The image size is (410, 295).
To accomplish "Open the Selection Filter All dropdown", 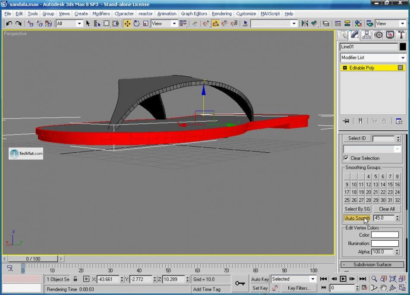I will [x=69, y=24].
